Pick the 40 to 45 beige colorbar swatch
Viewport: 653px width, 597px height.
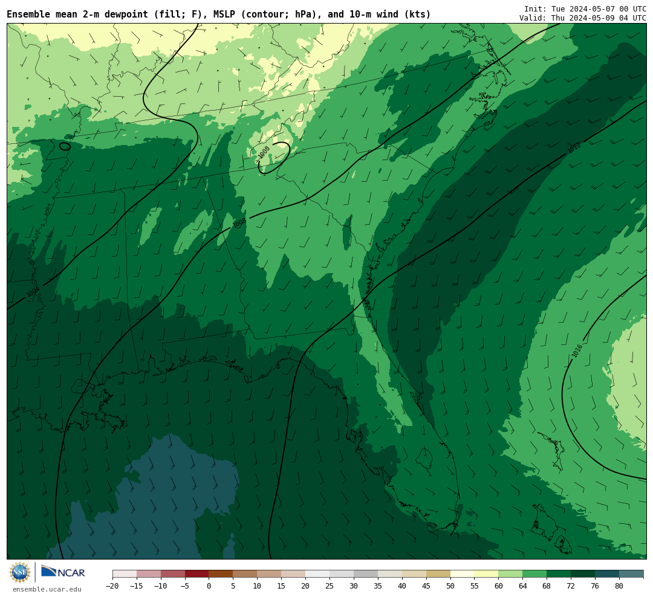[x=414, y=574]
